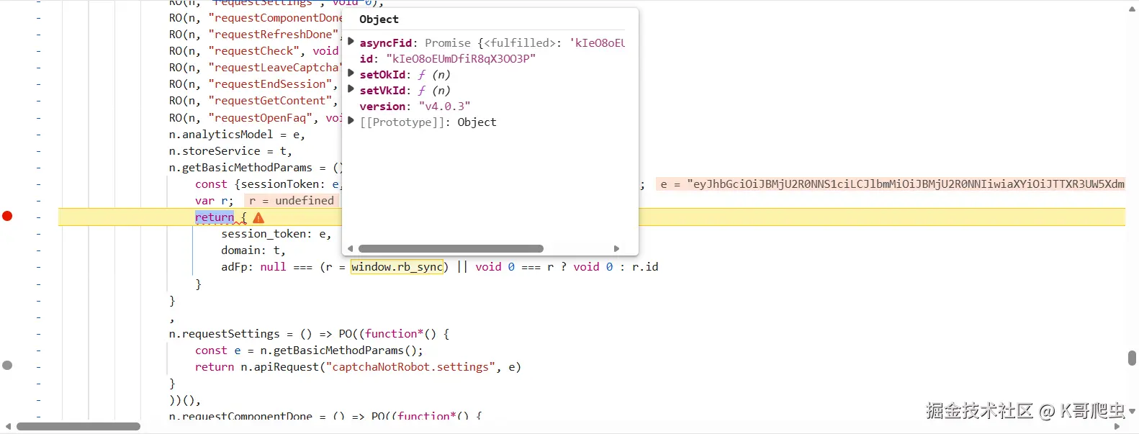The height and width of the screenshot is (434, 1139).
Task: Click the "Object" header in the popup
Action: click(x=379, y=19)
